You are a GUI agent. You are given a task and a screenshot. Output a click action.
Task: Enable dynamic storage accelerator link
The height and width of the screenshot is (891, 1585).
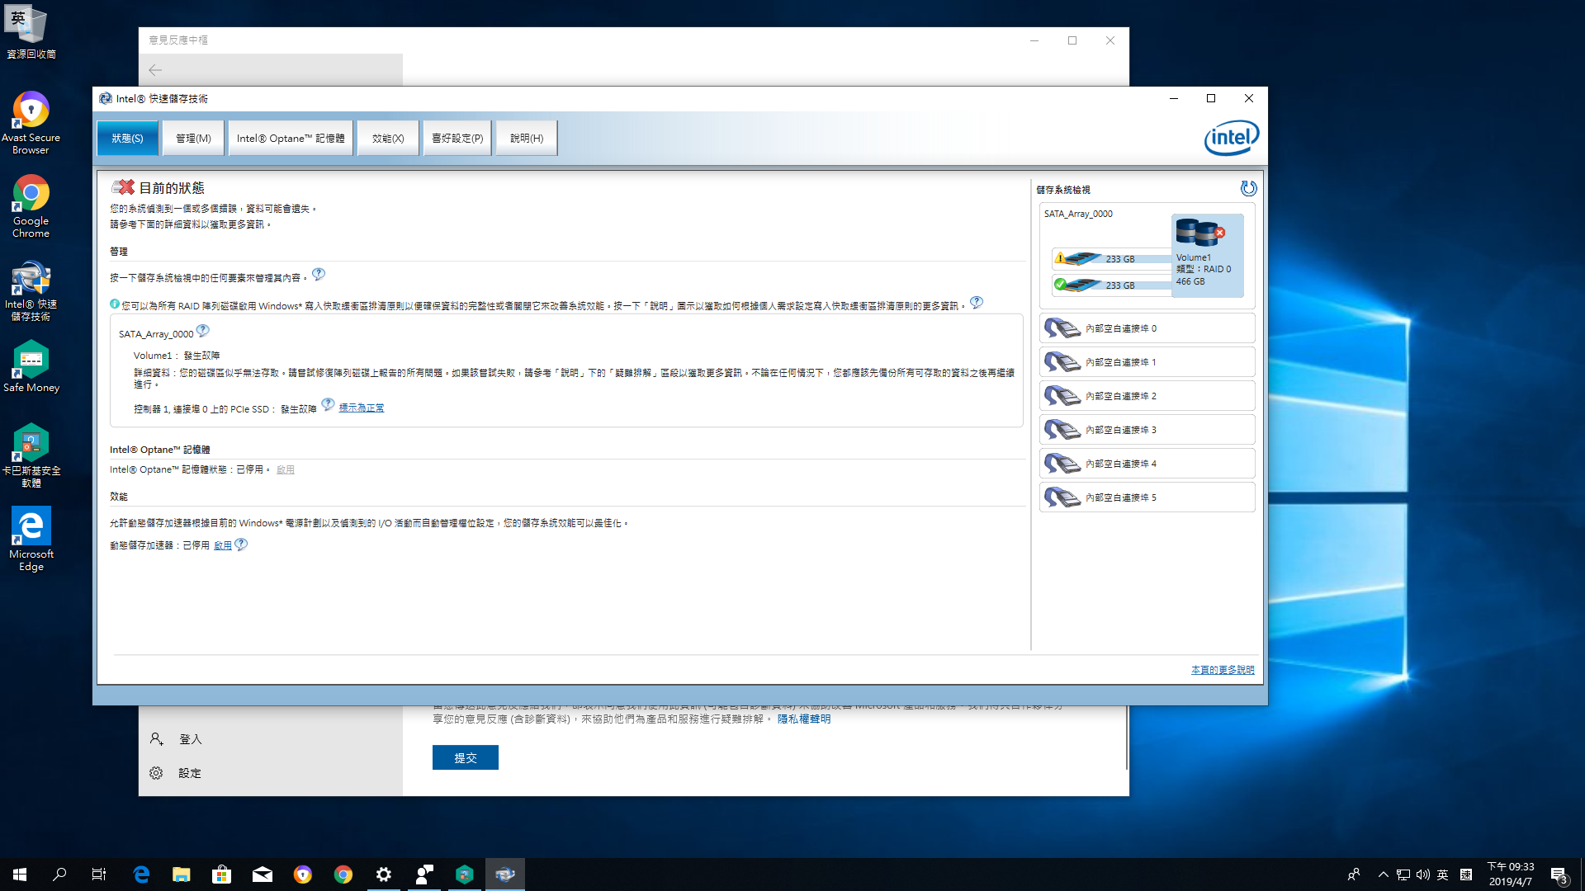pos(222,545)
